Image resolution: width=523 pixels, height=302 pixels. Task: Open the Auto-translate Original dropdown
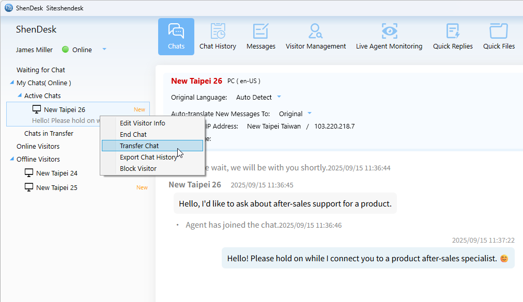[310, 114]
